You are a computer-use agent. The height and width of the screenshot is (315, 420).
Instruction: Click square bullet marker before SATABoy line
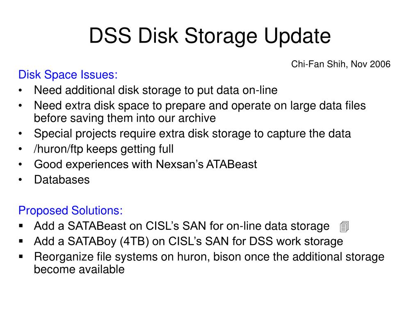[21, 241]
